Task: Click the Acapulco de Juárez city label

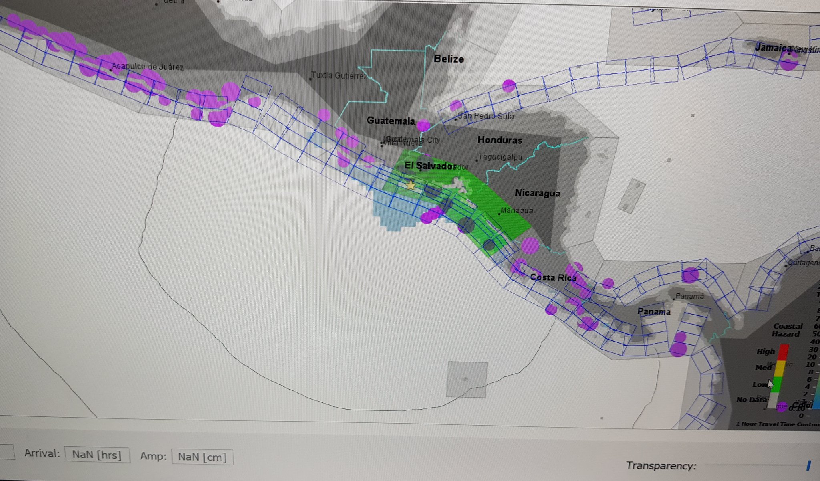Action: 147,67
